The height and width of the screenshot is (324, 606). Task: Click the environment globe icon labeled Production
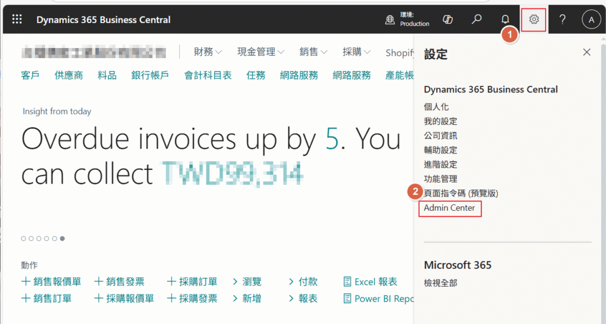390,20
